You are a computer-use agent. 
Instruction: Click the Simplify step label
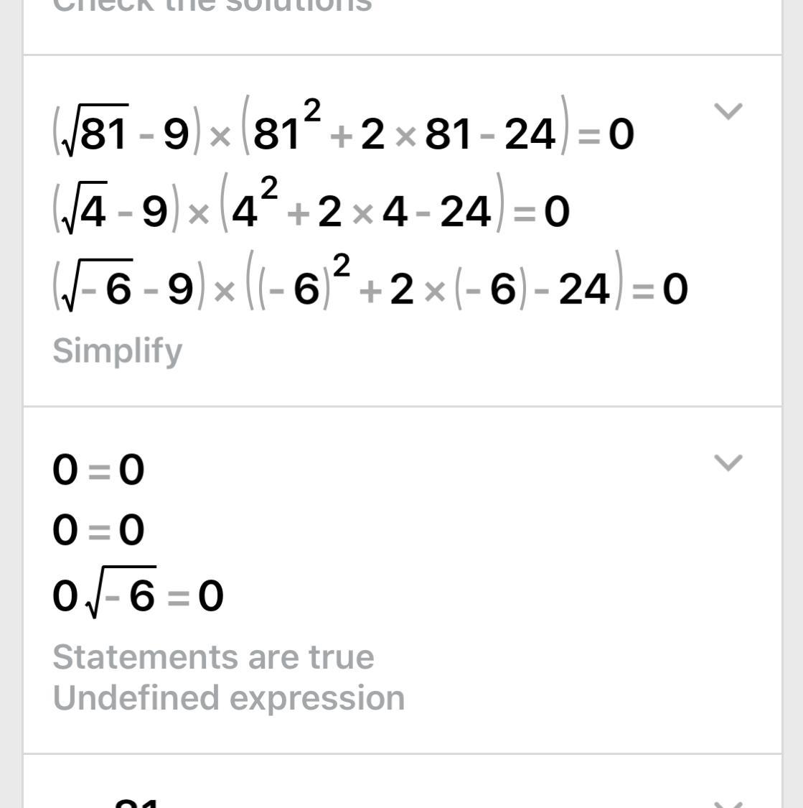point(117,351)
